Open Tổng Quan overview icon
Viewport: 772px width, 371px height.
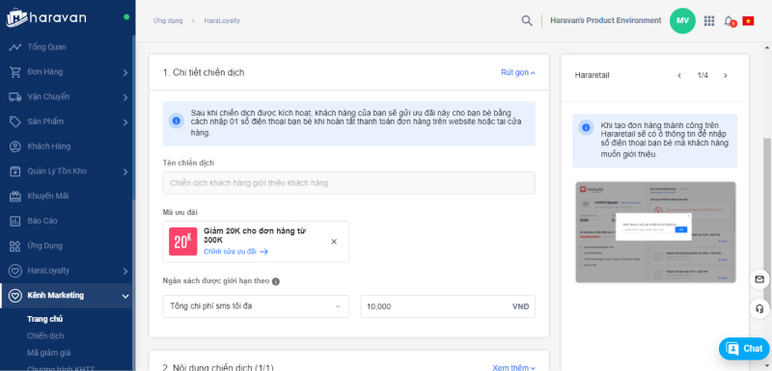(15, 47)
